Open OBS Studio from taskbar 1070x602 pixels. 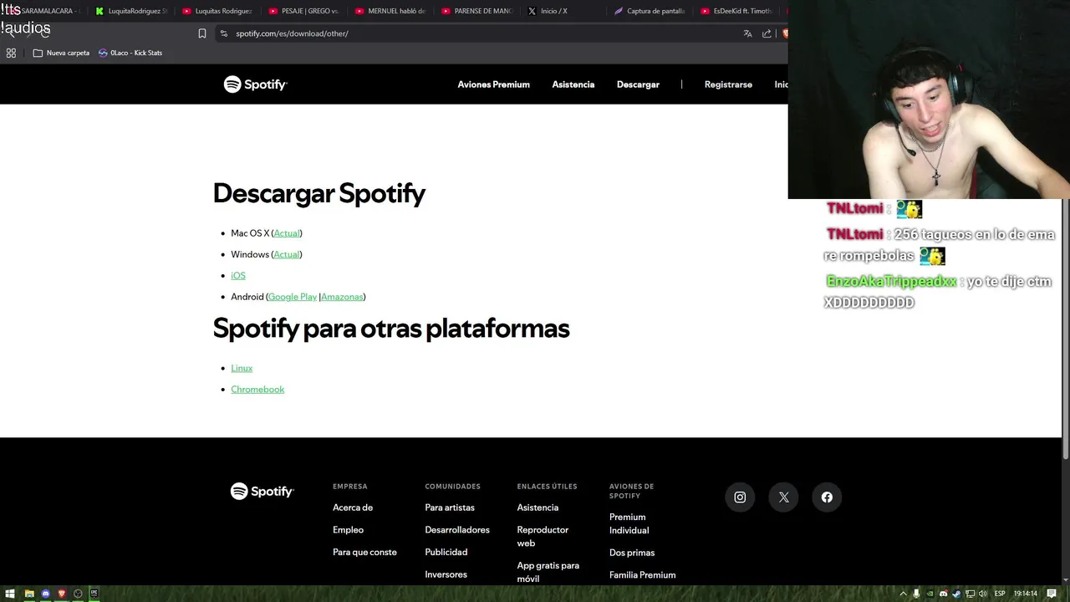78,594
